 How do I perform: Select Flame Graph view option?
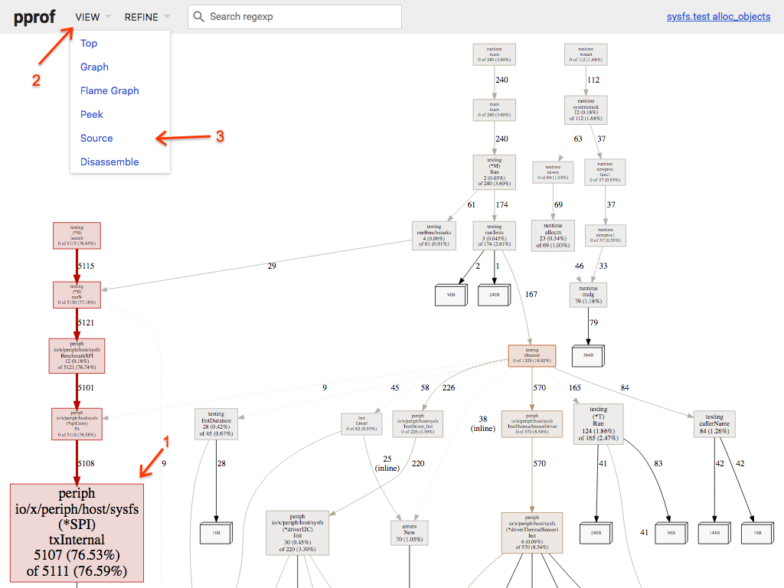(x=109, y=91)
